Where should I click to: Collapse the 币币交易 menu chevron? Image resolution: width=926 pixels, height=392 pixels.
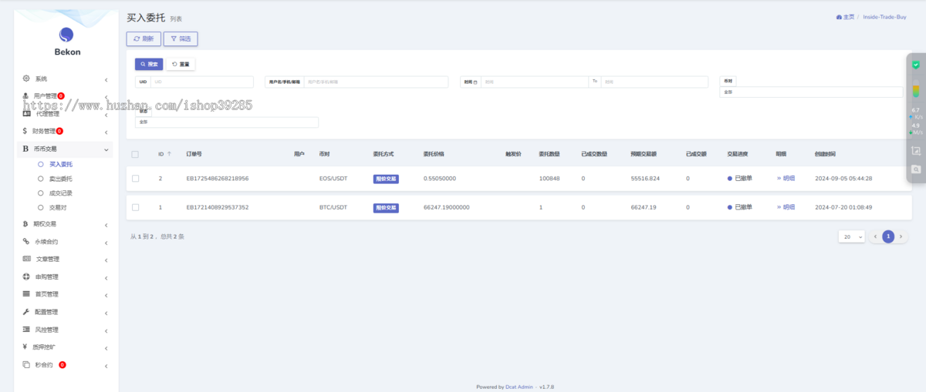tap(106, 149)
